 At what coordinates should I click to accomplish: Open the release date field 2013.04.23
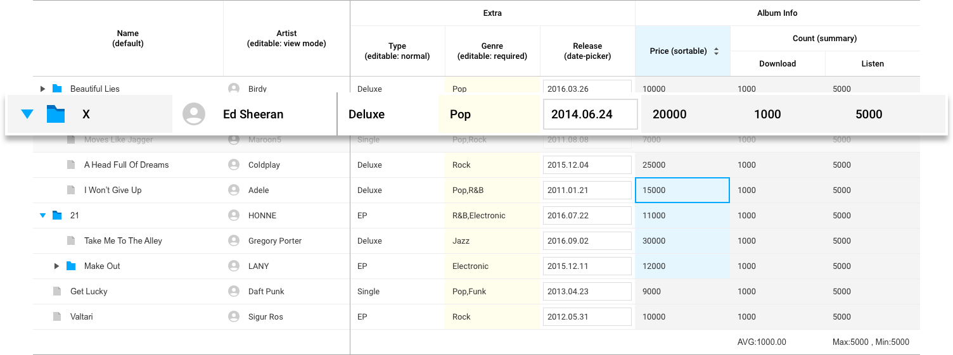587,292
